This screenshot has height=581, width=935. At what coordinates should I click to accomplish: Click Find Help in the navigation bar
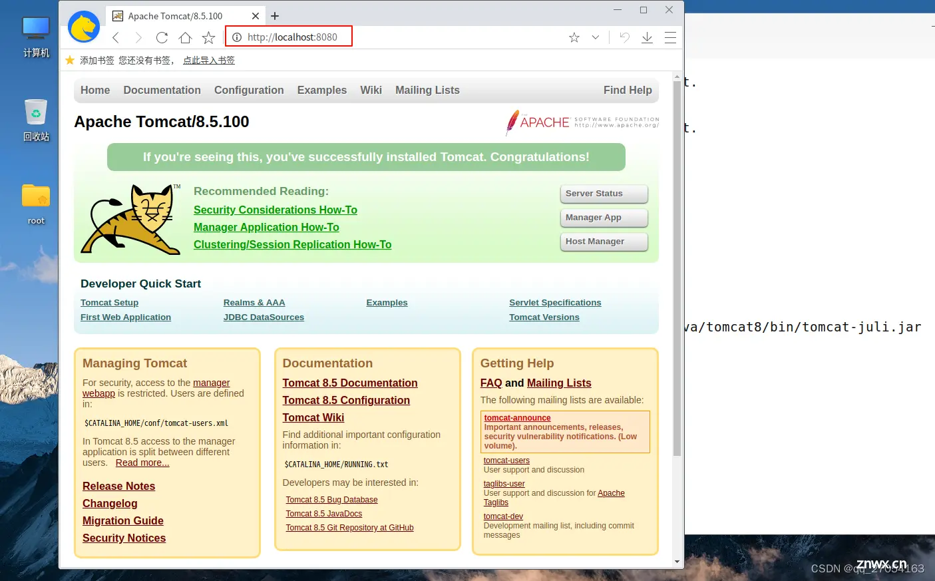tap(628, 90)
